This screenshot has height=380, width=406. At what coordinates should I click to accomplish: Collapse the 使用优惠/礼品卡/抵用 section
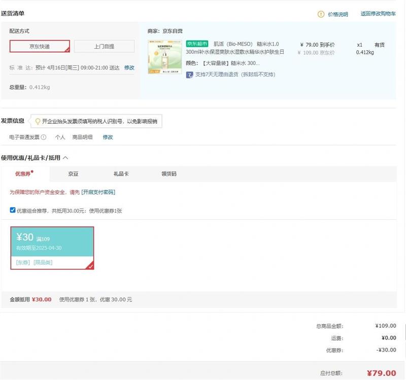coord(65,158)
